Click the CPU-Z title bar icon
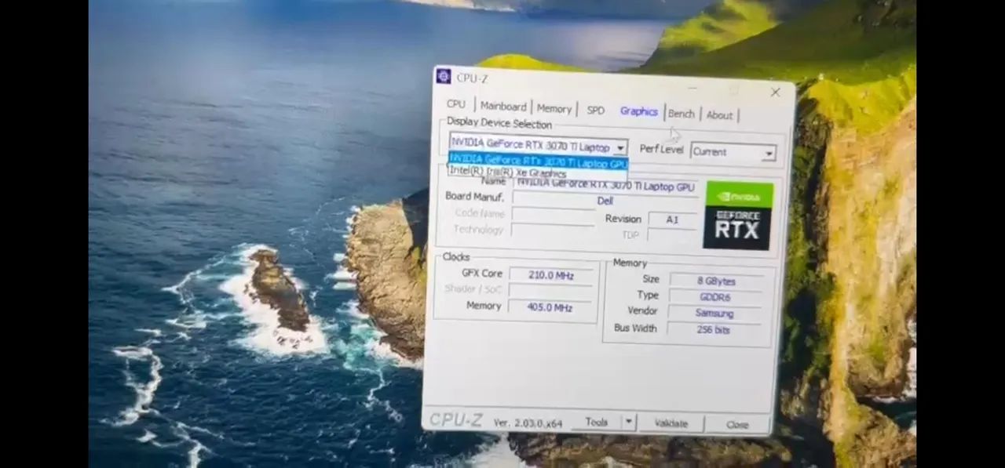1005x468 pixels. pyautogui.click(x=444, y=76)
